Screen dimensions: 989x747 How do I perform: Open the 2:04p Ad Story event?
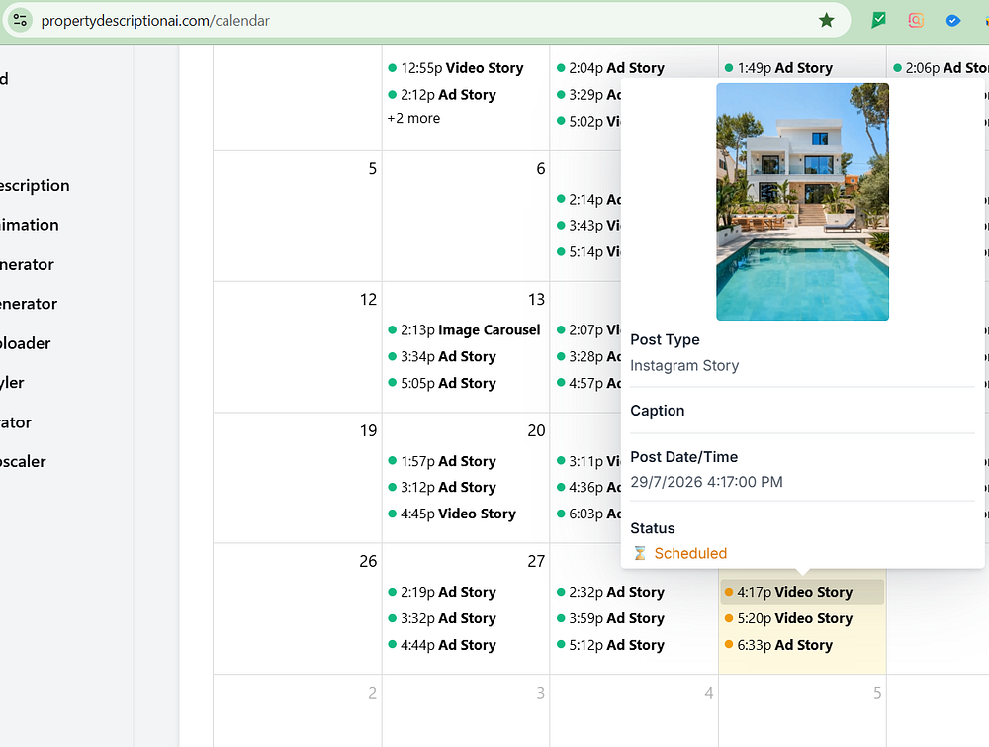633,68
